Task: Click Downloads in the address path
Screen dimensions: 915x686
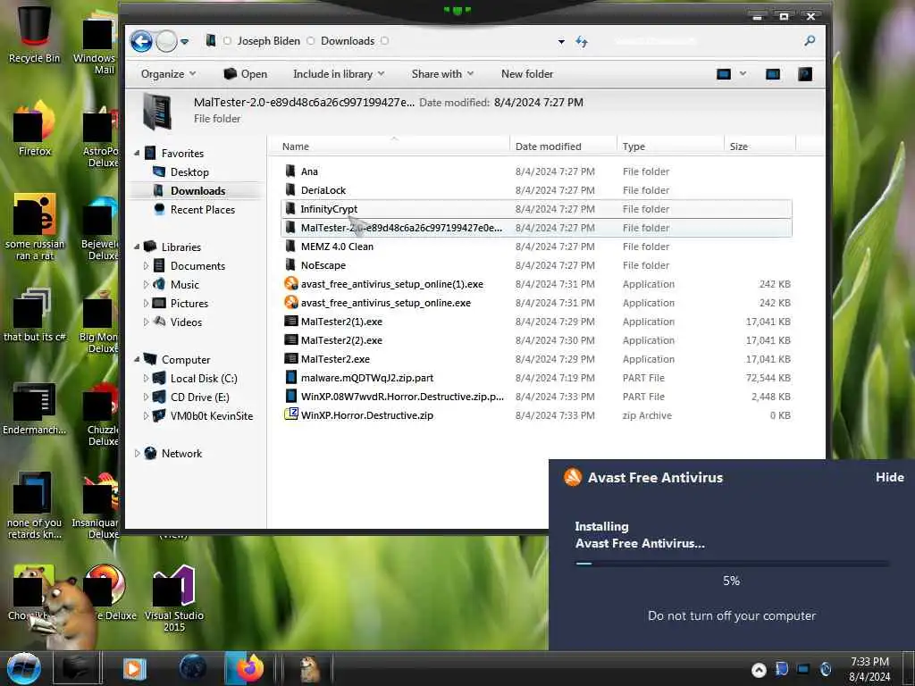Action: pos(348,41)
